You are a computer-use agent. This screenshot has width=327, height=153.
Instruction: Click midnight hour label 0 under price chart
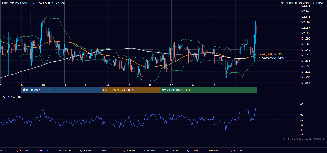[x=193, y=85]
